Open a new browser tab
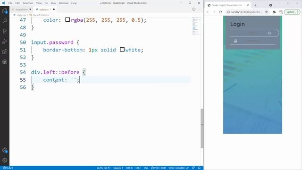The width and height of the screenshot is (302, 170). tap(255, 5)
